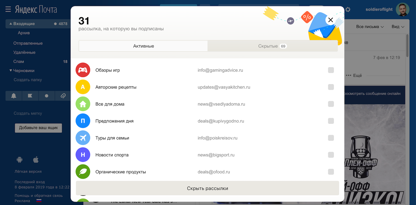Click Создать метку link

click(28, 113)
